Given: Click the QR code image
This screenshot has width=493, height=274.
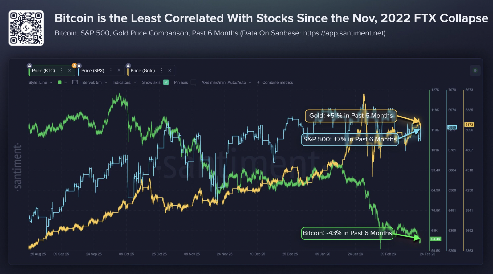Looking at the screenshot, I should 26,28.
